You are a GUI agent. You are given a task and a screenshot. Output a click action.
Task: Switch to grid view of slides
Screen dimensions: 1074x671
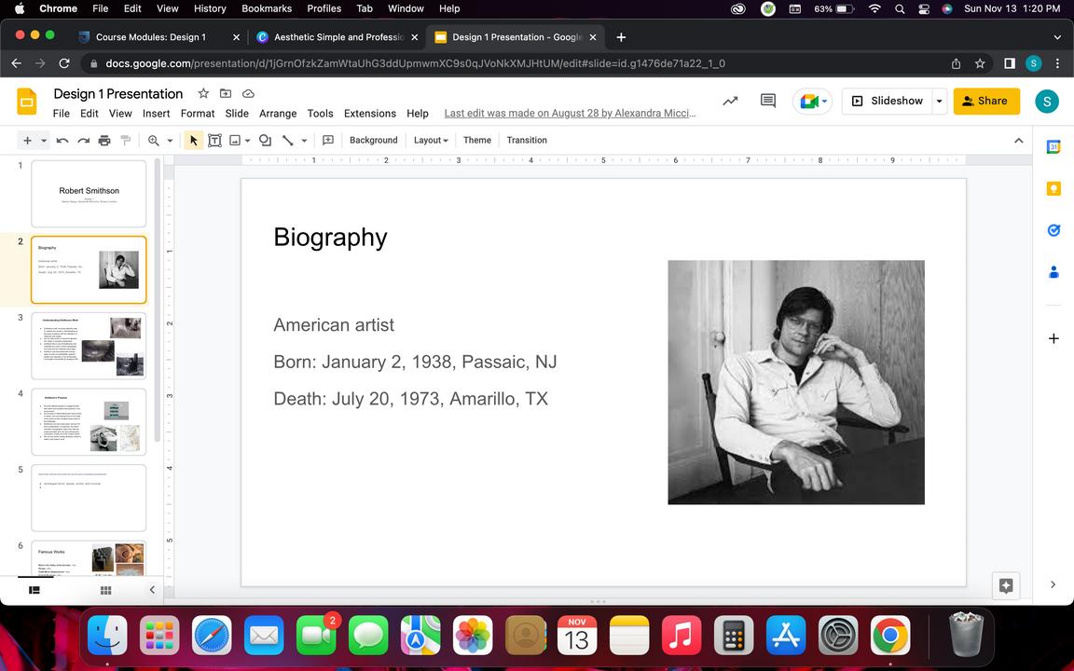[106, 590]
